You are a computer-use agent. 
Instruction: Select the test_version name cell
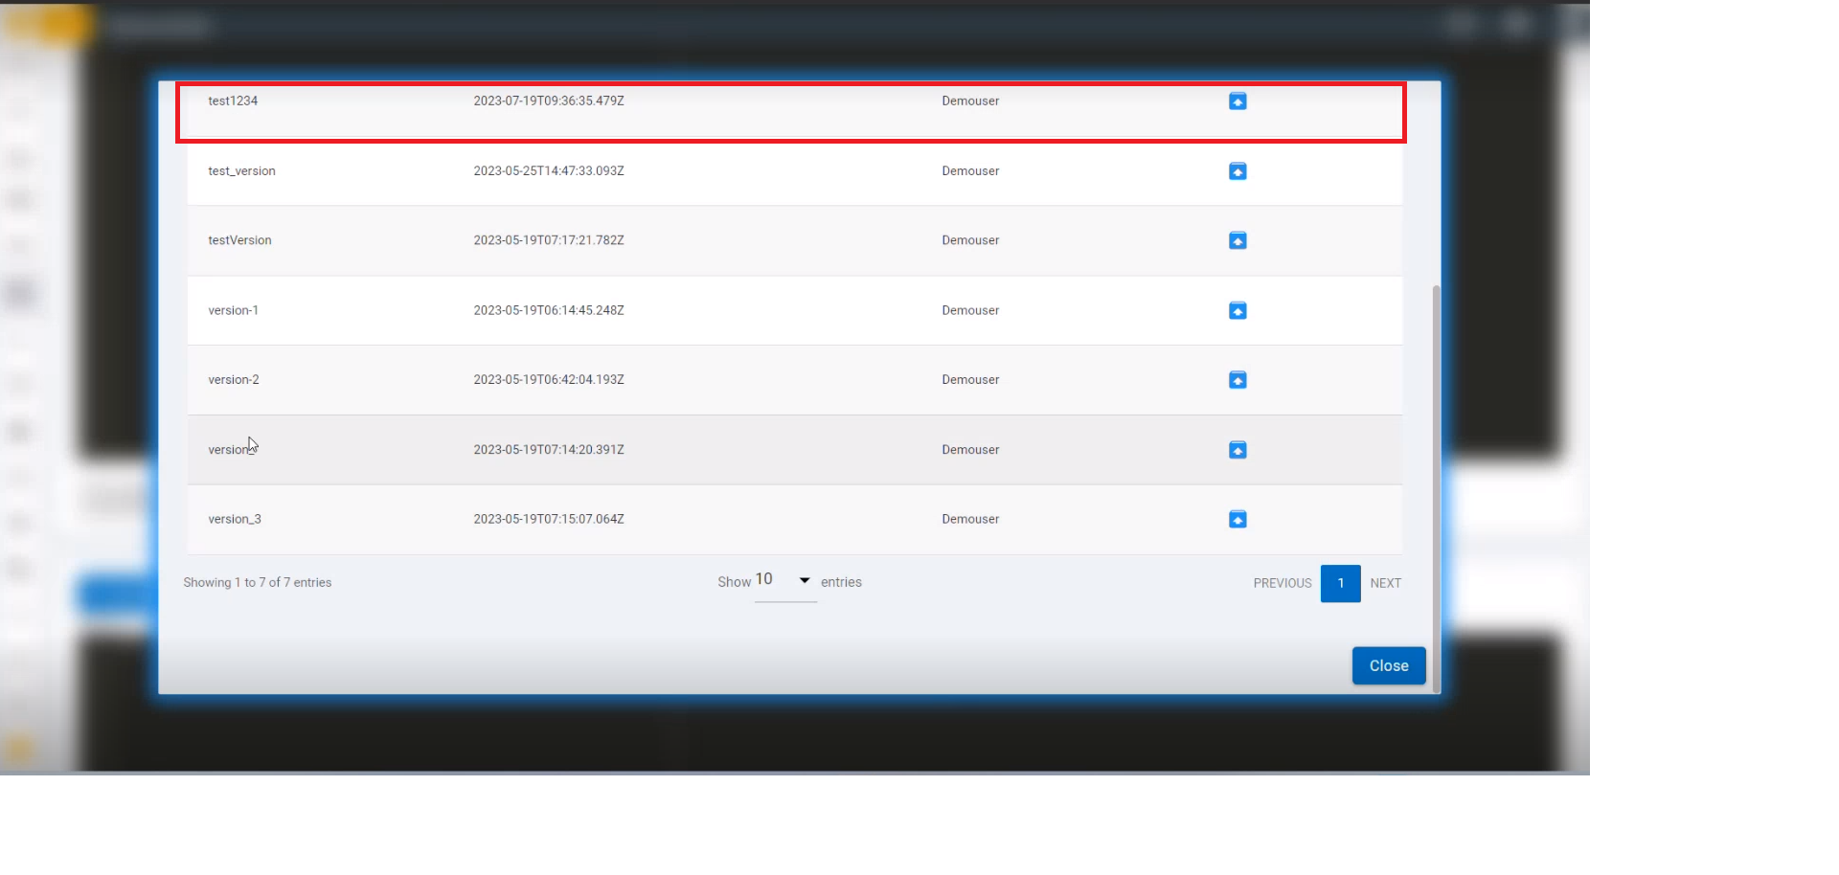[x=241, y=170]
